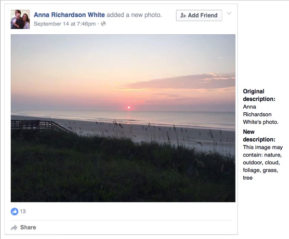The width and height of the screenshot is (289, 239).
Task: Open the beach sunset photo
Action: click(x=123, y=118)
